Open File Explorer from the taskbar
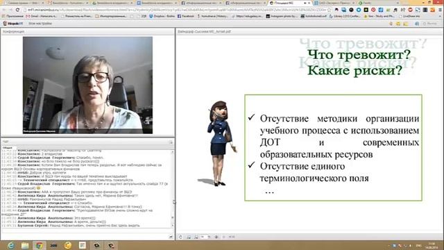 pos(25,245)
